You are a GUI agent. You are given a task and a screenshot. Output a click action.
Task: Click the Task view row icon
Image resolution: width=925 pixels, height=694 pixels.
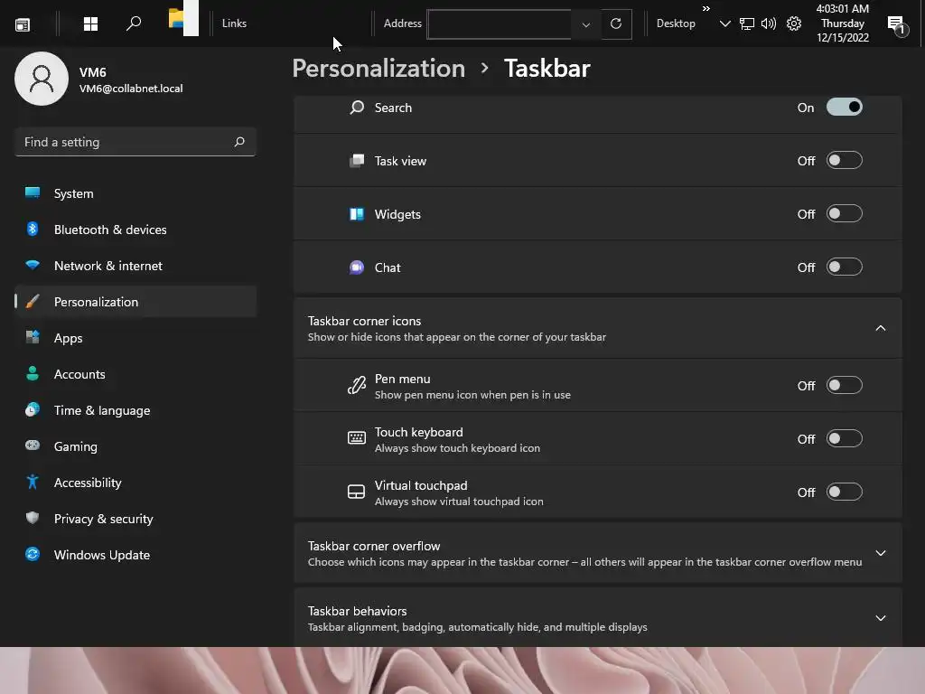(x=356, y=161)
